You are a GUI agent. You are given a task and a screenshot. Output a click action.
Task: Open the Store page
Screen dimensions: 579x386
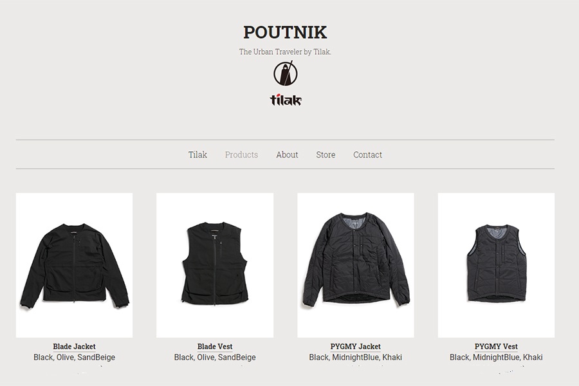(326, 154)
